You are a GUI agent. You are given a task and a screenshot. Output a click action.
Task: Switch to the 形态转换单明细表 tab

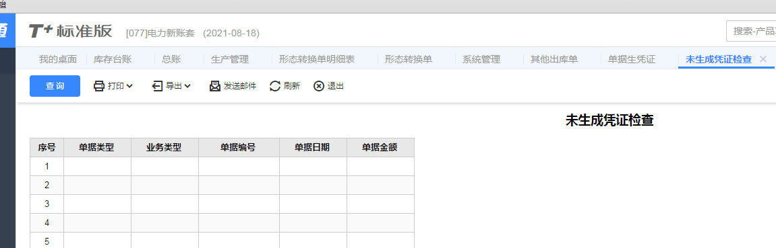[x=317, y=60]
